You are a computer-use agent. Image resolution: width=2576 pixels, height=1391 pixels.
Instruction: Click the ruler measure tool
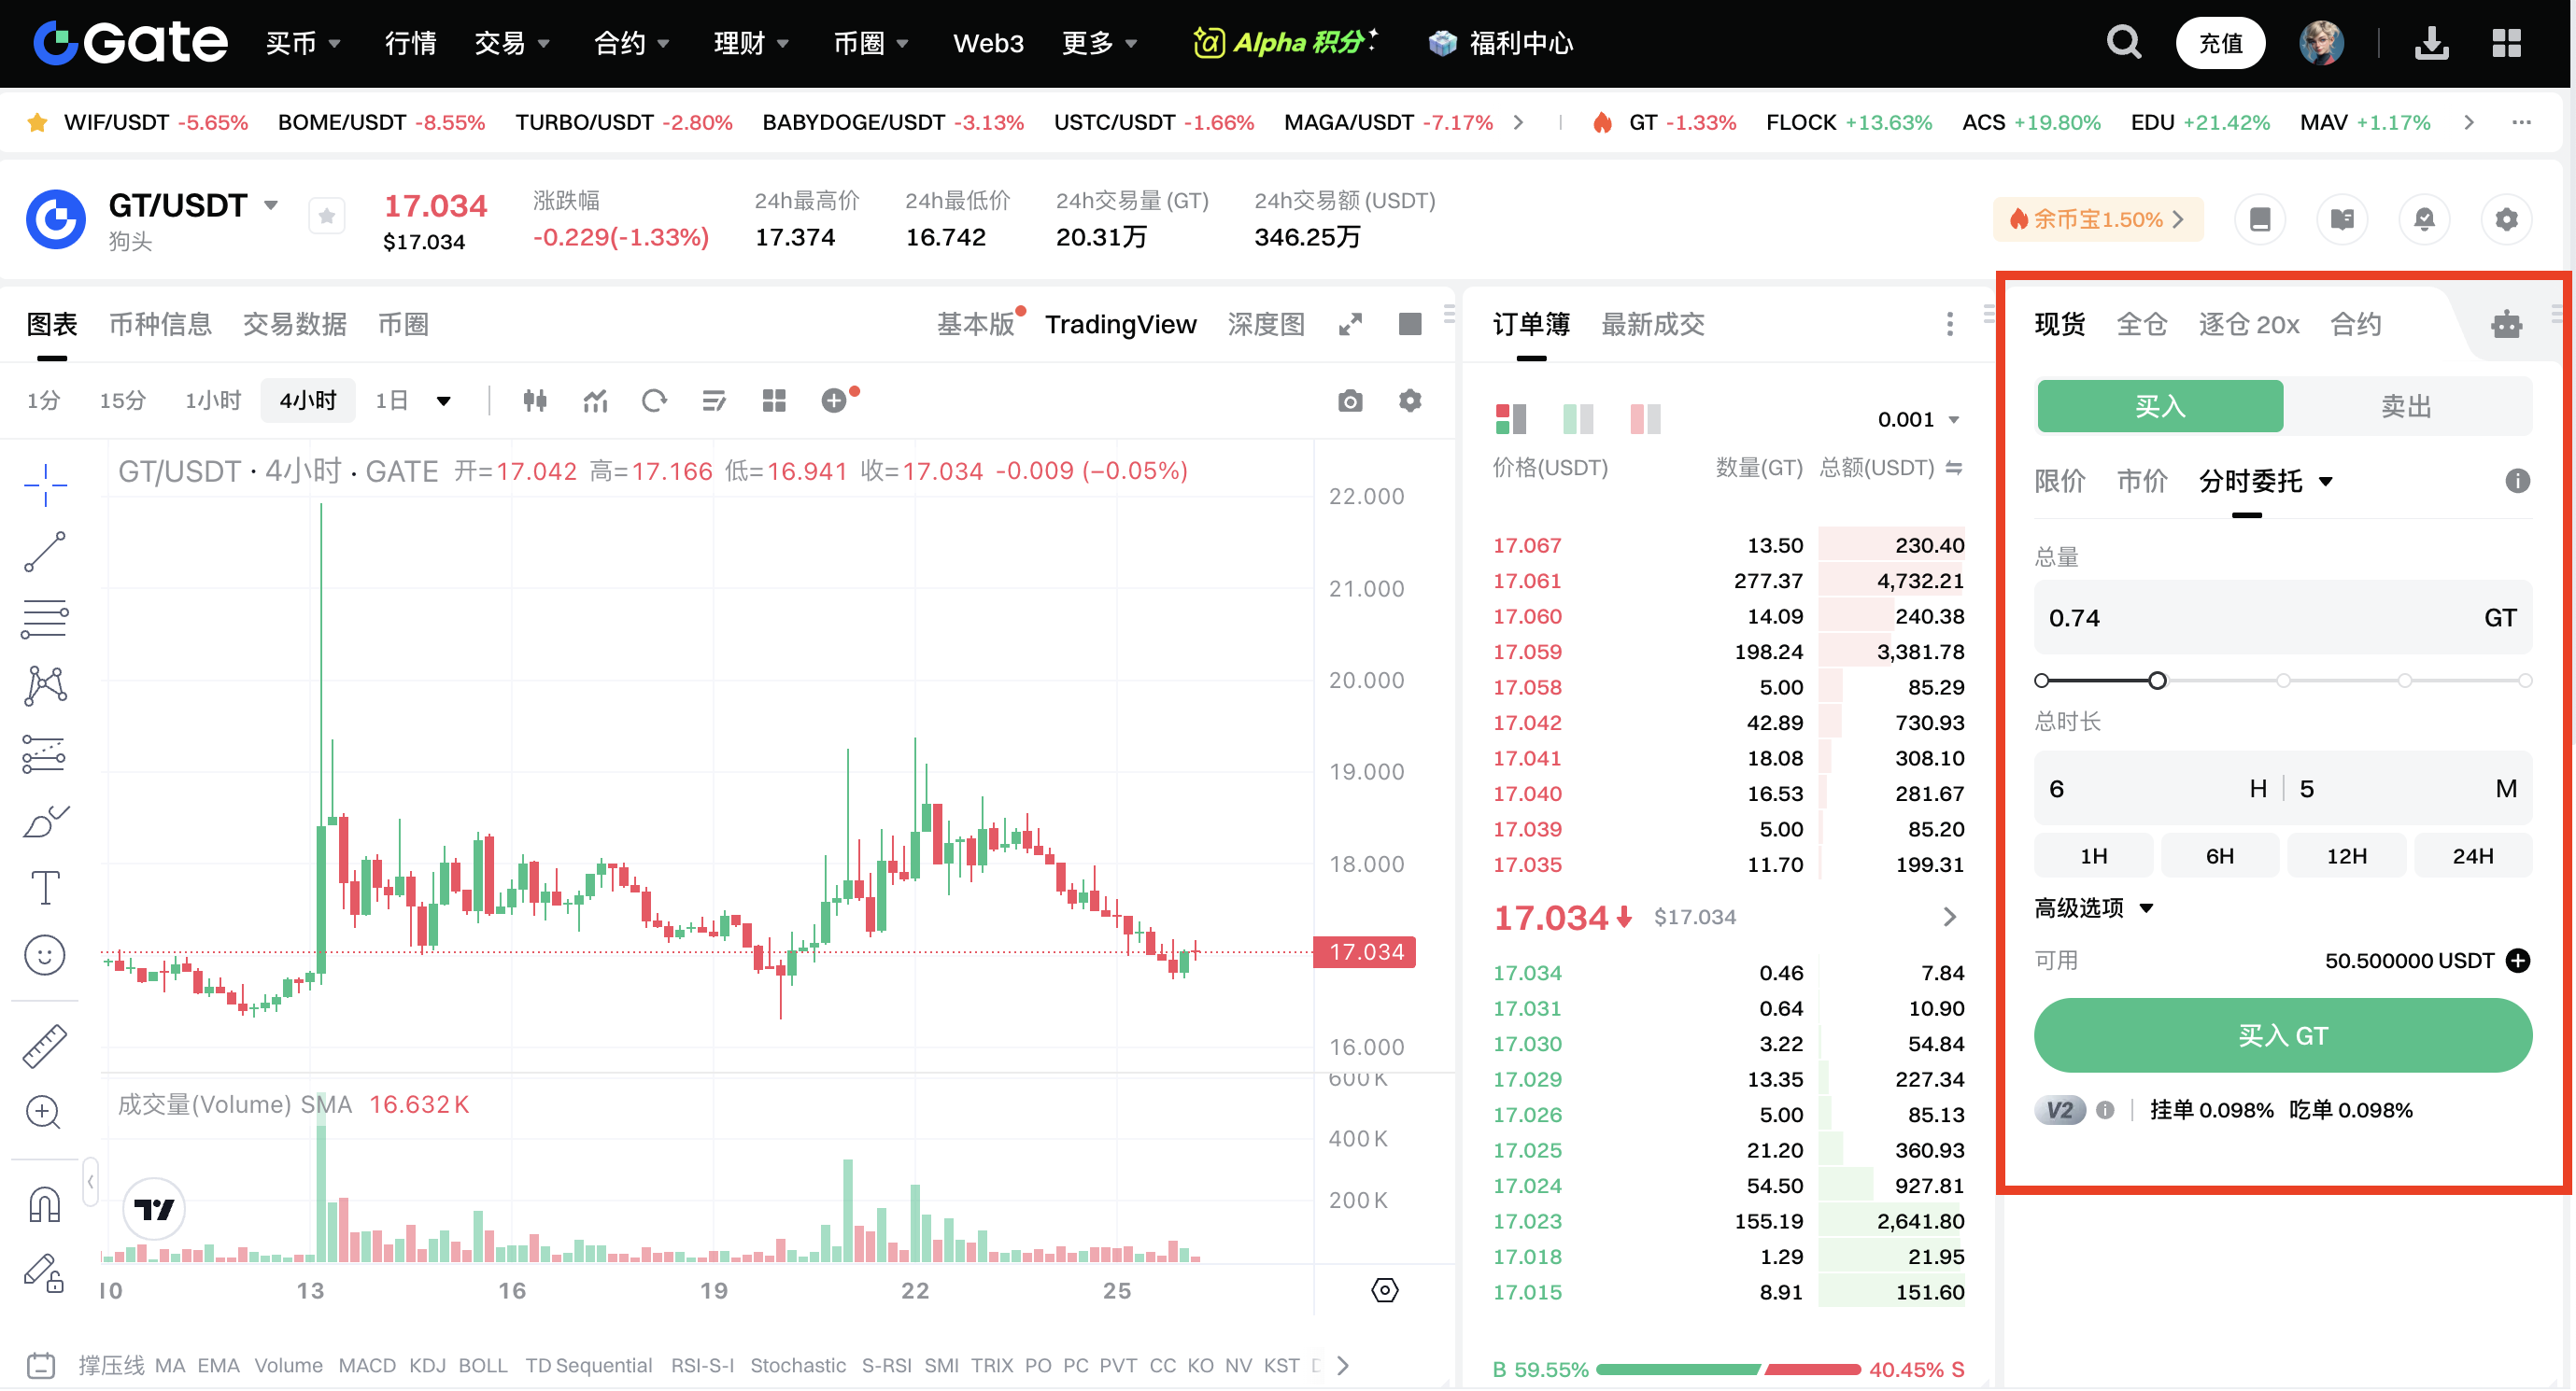(x=45, y=1047)
